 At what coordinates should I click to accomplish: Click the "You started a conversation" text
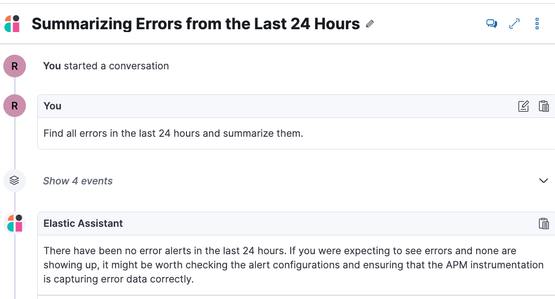point(106,66)
